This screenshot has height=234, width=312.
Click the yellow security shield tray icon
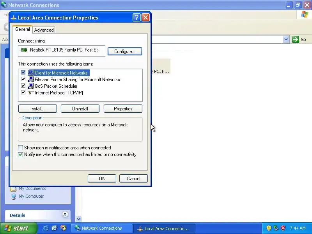coord(269,228)
